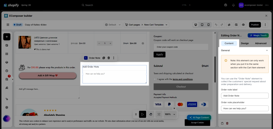Open the rocket icon in left sidebar
273x129 pixels.
coord(7,88)
